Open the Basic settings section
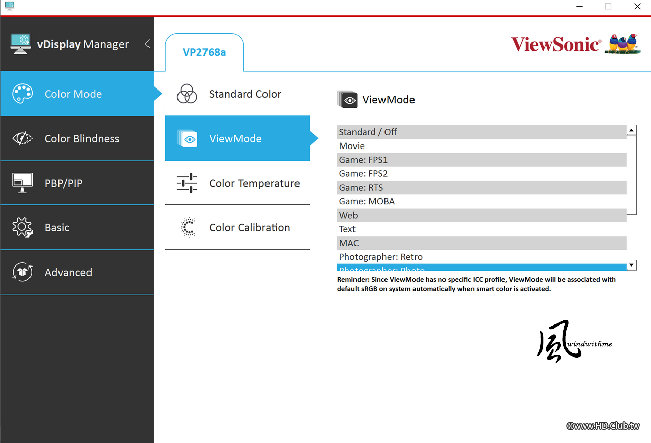This screenshot has height=443, width=651. tap(77, 227)
